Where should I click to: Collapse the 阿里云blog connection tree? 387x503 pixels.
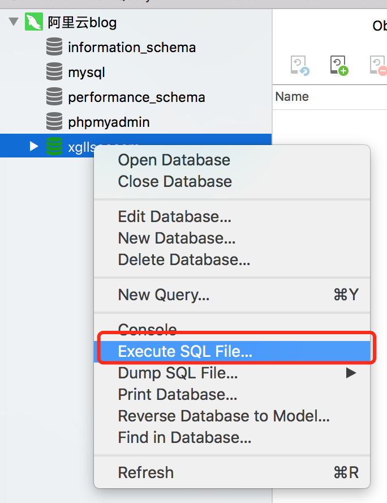[14, 22]
